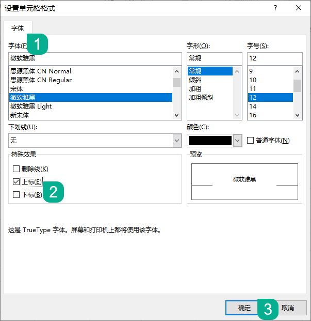Click the 字体 name input field
This screenshot has height=321, width=311.
click(x=95, y=58)
